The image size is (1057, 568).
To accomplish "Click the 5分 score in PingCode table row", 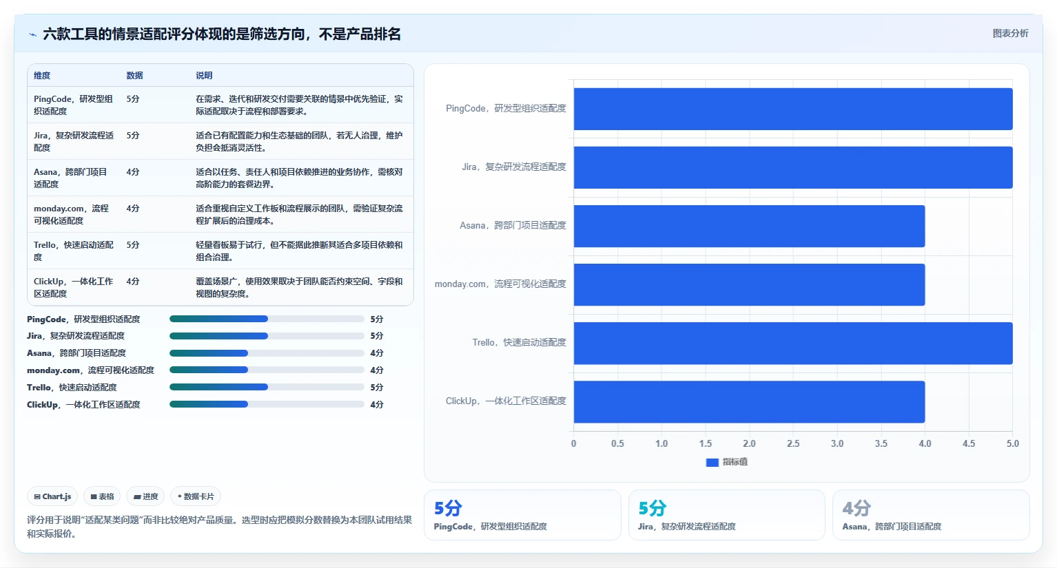I will pos(133,99).
